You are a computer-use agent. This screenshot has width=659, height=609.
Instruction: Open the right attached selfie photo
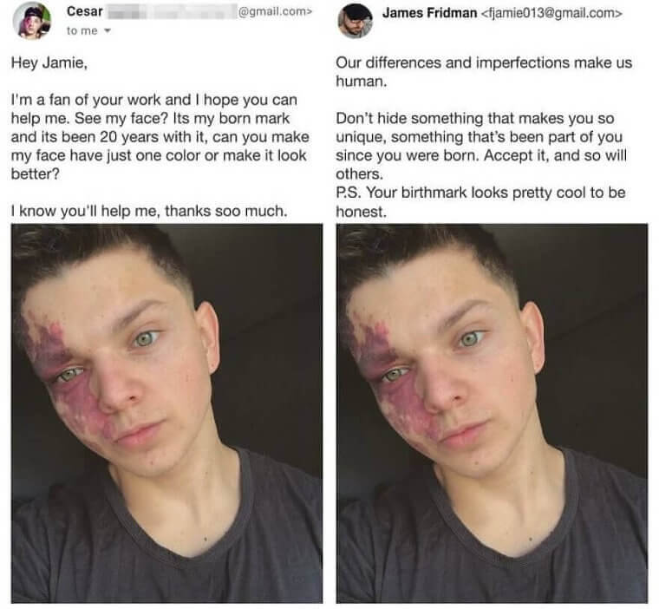pos(492,414)
